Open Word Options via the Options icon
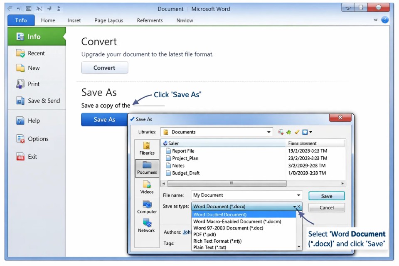Screen dimensions: 399x266 click(21, 139)
